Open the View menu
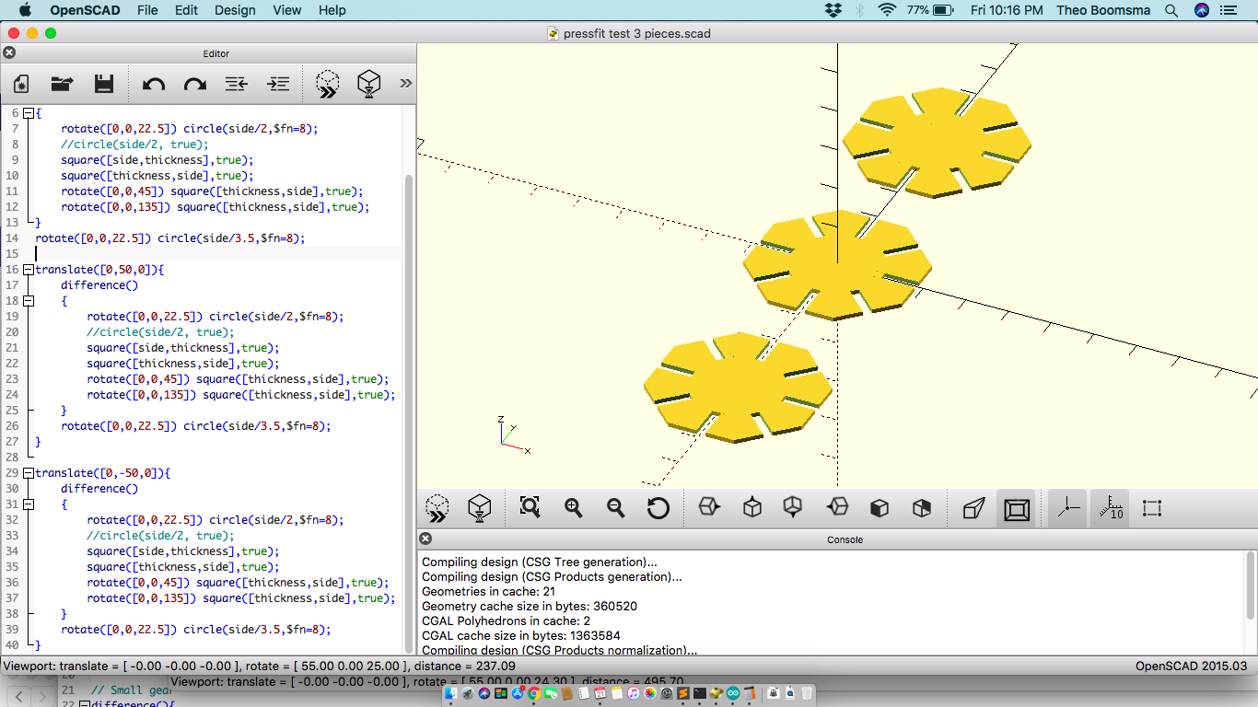The height and width of the screenshot is (707, 1258). [286, 10]
